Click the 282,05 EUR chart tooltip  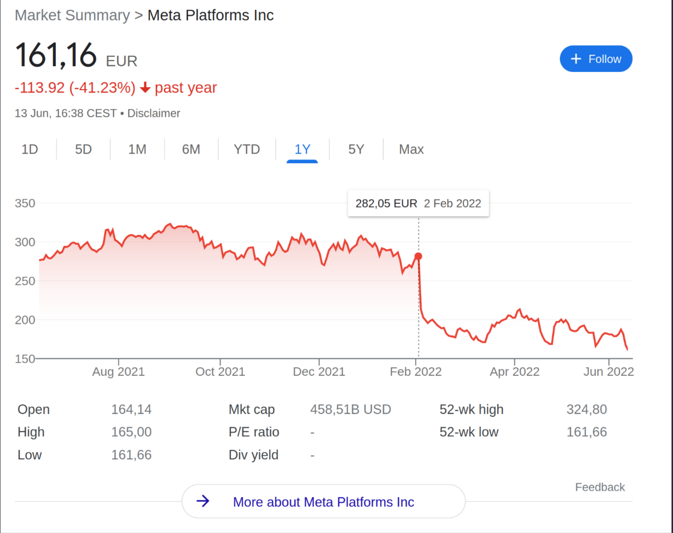point(418,203)
